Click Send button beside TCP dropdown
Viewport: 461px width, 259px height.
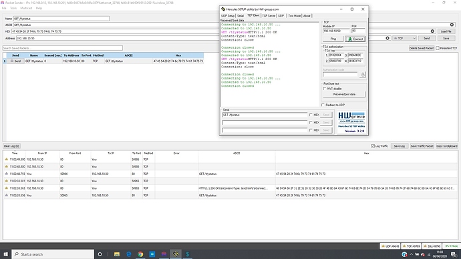coord(427,38)
